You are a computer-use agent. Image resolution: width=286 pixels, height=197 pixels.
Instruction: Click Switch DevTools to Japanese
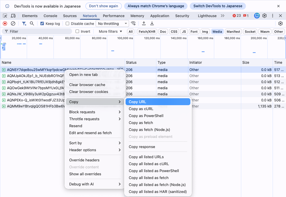click(x=218, y=6)
